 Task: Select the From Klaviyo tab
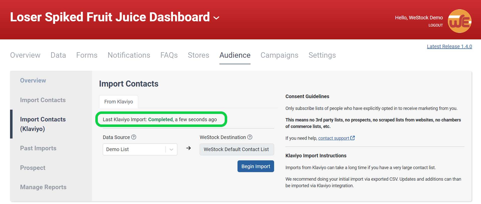pyautogui.click(x=119, y=102)
